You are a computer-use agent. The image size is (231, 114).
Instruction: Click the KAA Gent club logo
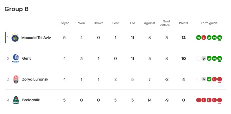[x=16, y=58]
